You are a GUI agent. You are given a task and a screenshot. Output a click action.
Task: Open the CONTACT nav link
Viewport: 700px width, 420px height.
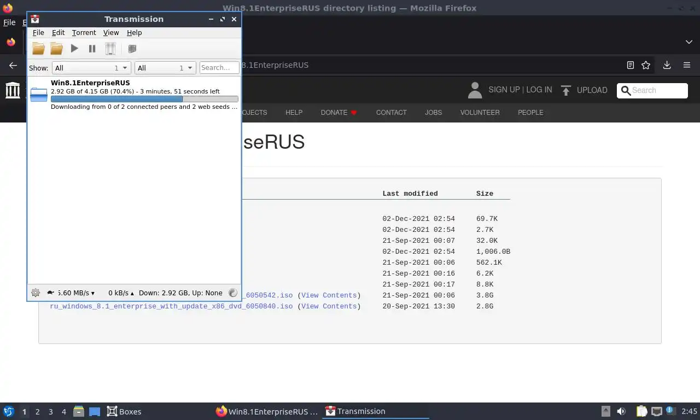pos(391,113)
